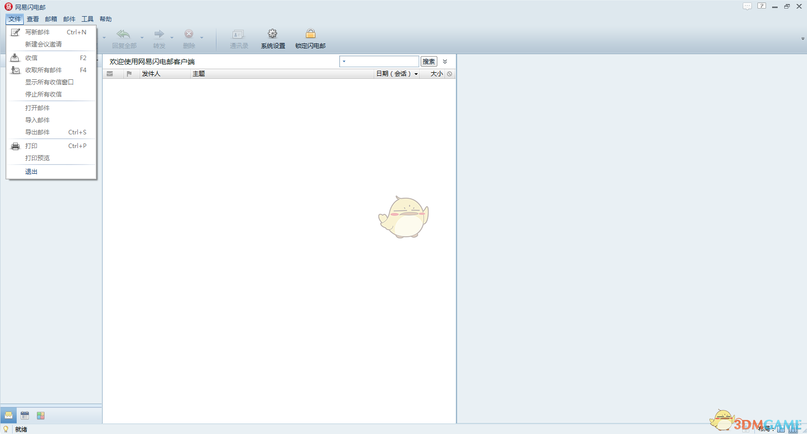807x434 pixels.
Task: Sort mail list by 大小 column
Action: click(436, 74)
